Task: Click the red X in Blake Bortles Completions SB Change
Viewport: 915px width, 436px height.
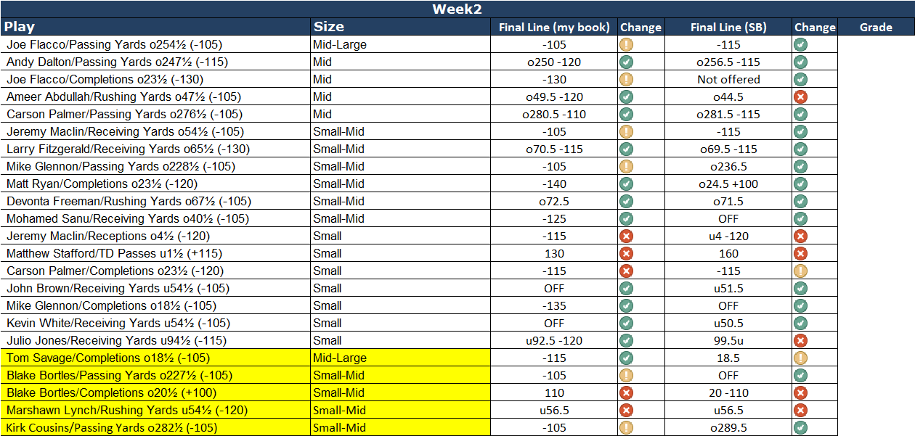Action: (800, 392)
